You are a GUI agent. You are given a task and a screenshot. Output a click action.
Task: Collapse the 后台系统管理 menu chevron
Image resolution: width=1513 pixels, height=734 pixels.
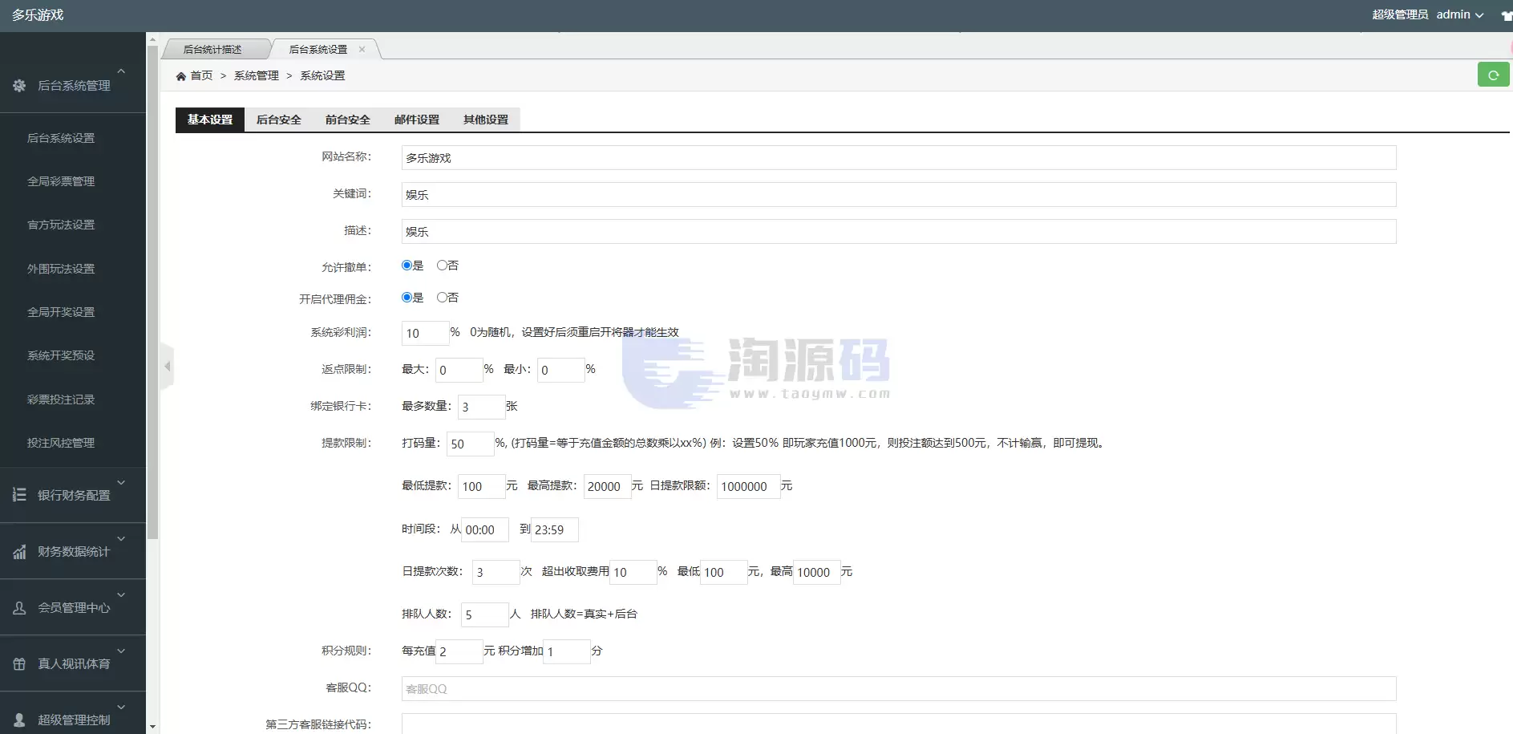click(x=121, y=71)
